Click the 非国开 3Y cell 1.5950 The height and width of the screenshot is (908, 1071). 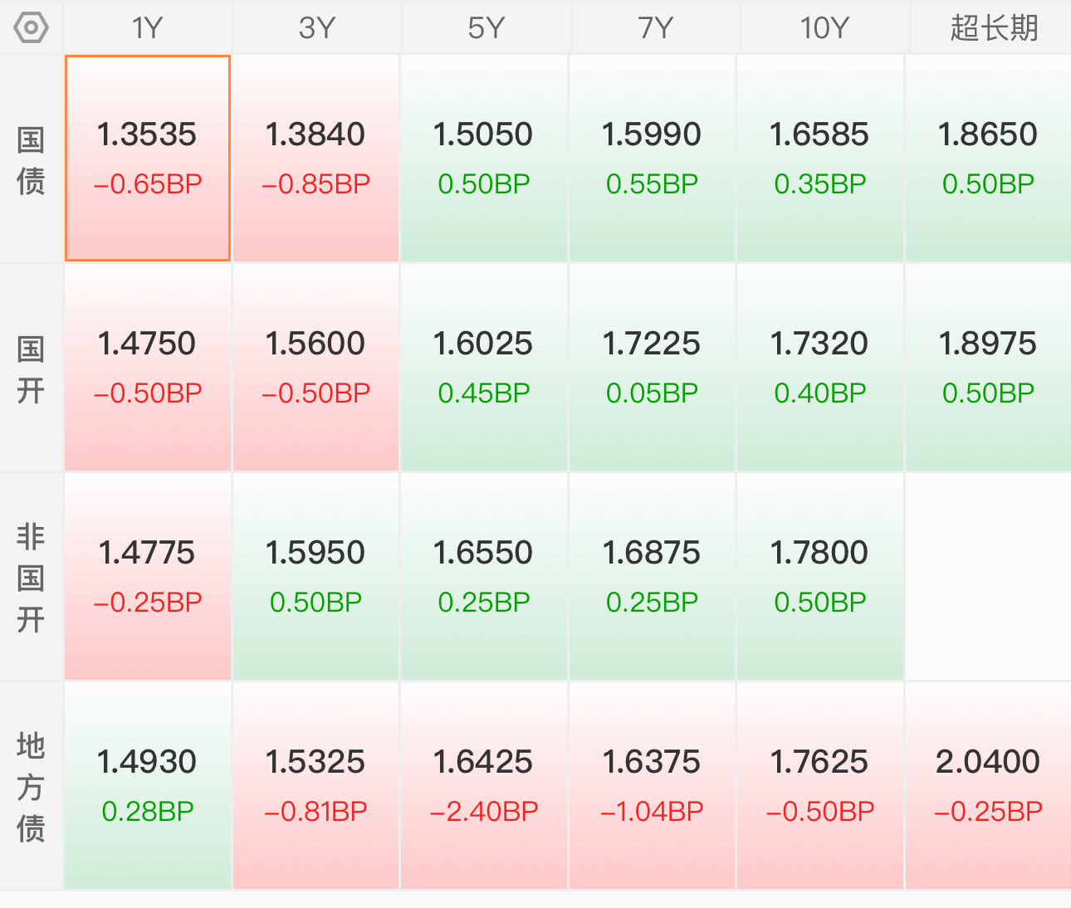(x=315, y=577)
